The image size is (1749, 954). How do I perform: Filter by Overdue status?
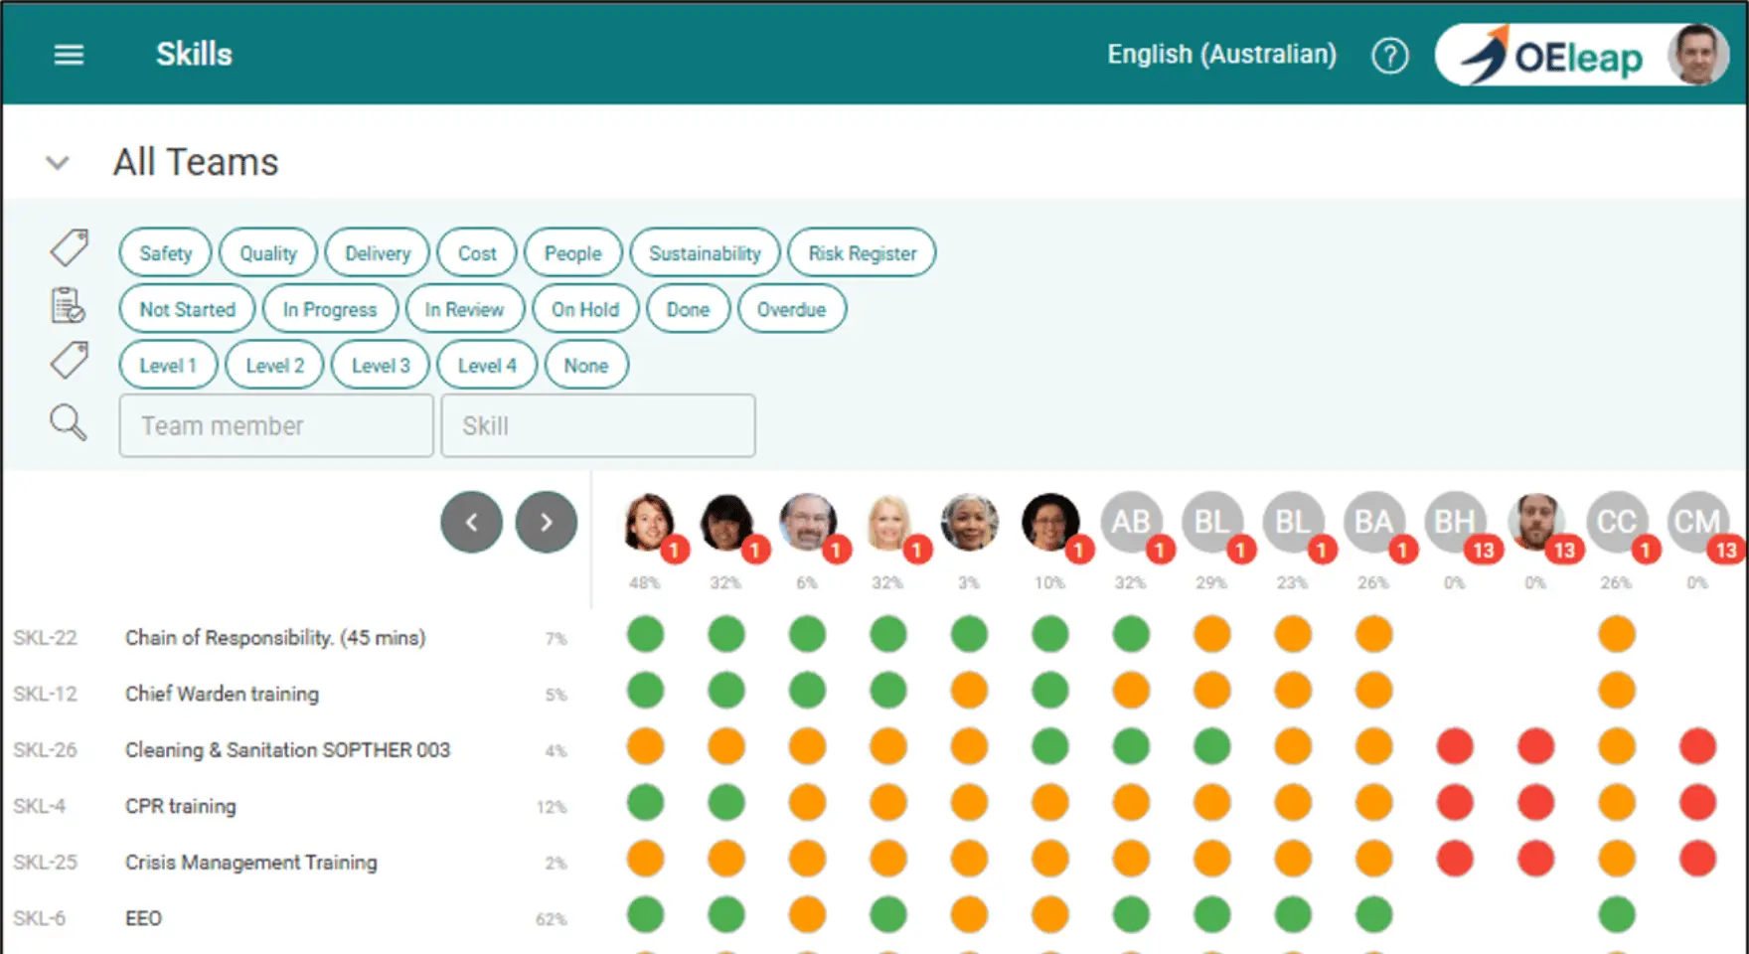coord(791,309)
